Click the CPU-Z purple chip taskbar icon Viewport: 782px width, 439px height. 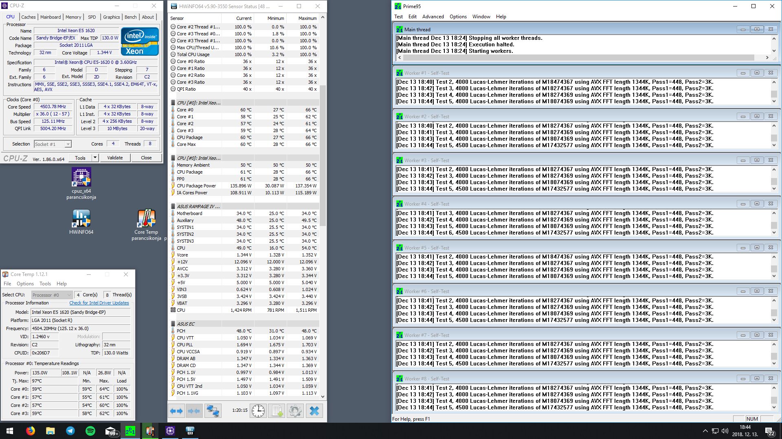coord(170,431)
